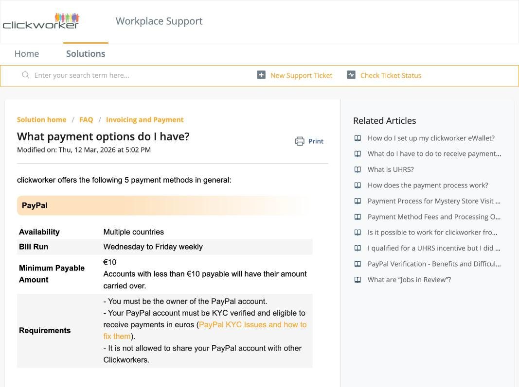
Task: Click book icon beside 'What is UHRS?'
Action: [x=358, y=169]
